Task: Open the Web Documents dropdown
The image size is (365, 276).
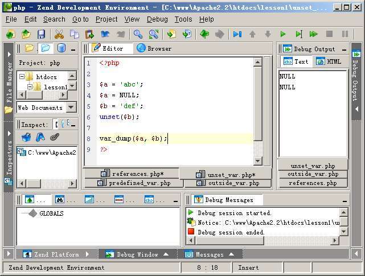Action: point(71,108)
